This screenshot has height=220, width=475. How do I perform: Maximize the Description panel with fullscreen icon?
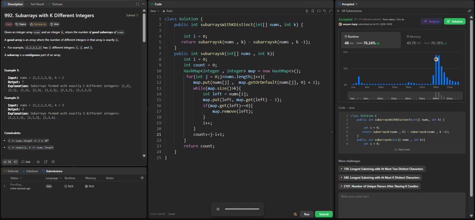[x=137, y=4]
